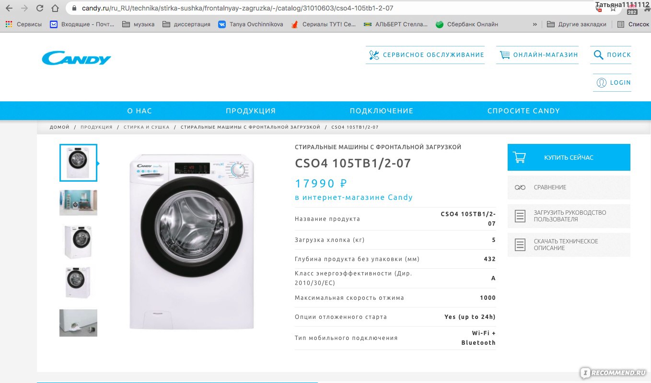Click the browser forward arrow
Viewport: 651px width, 383px height.
(24, 9)
